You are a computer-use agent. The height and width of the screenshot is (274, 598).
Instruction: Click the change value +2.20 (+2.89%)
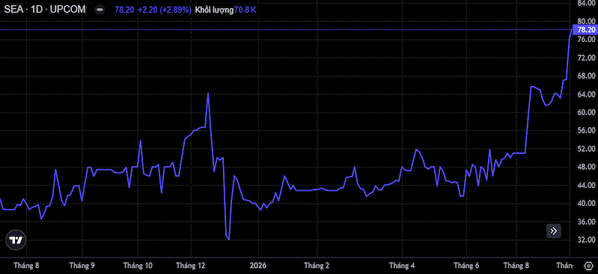165,10
